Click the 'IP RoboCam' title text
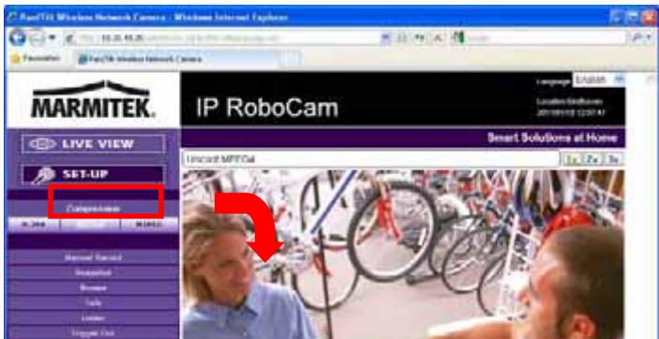Image resolution: width=659 pixels, height=339 pixels. (267, 107)
